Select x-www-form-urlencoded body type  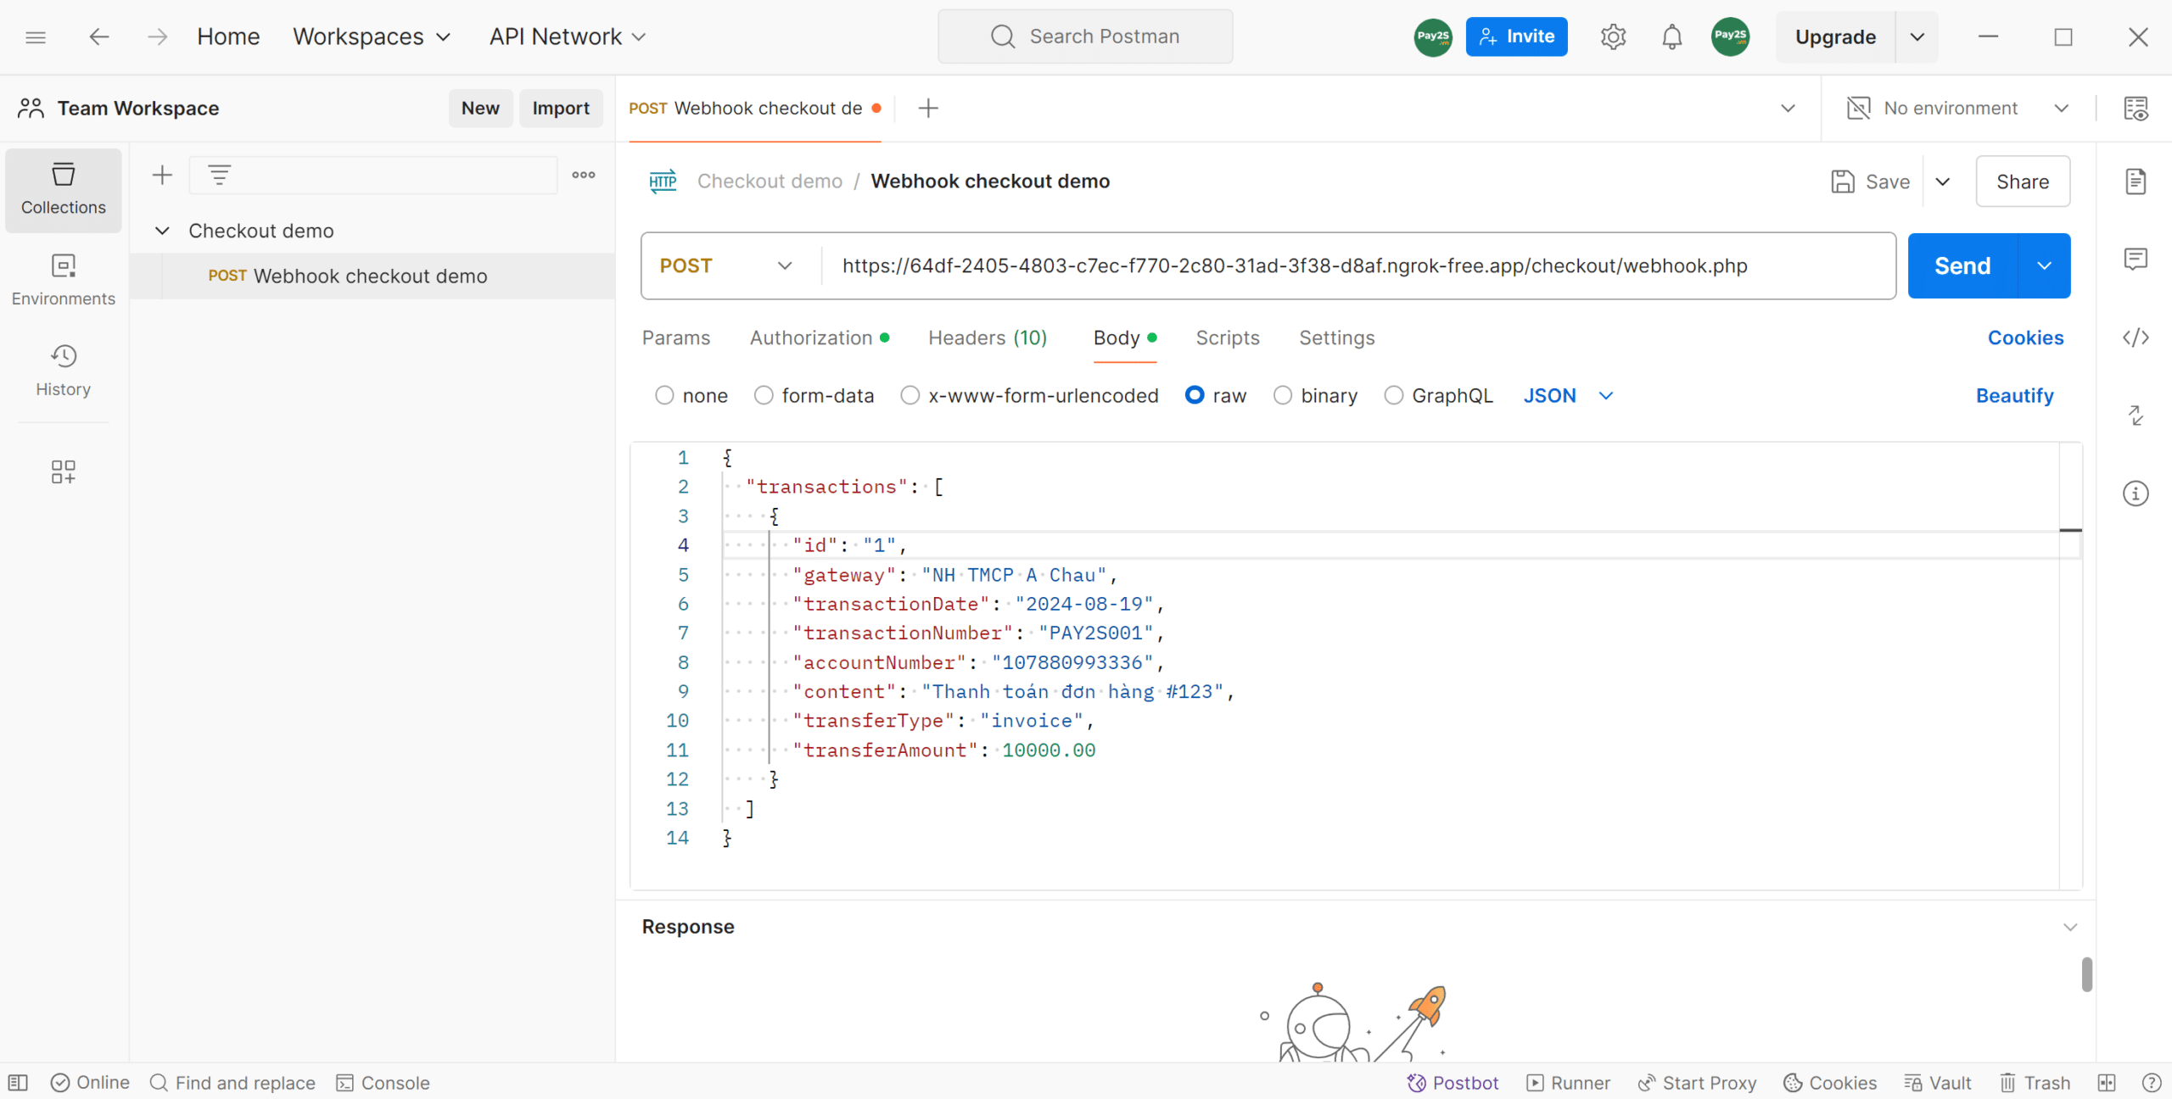tap(910, 396)
